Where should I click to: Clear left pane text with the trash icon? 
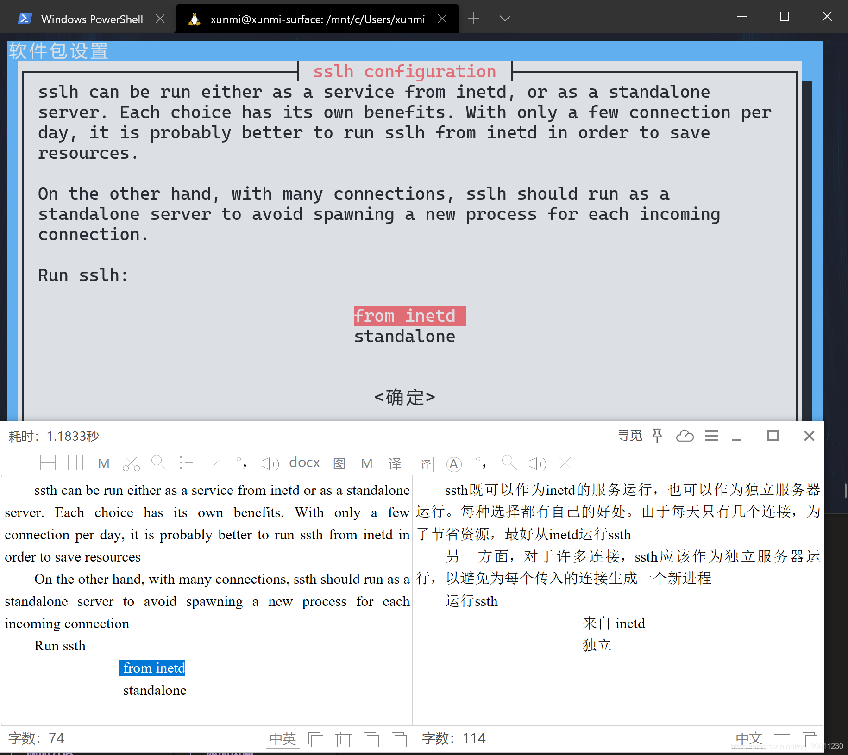coord(343,739)
